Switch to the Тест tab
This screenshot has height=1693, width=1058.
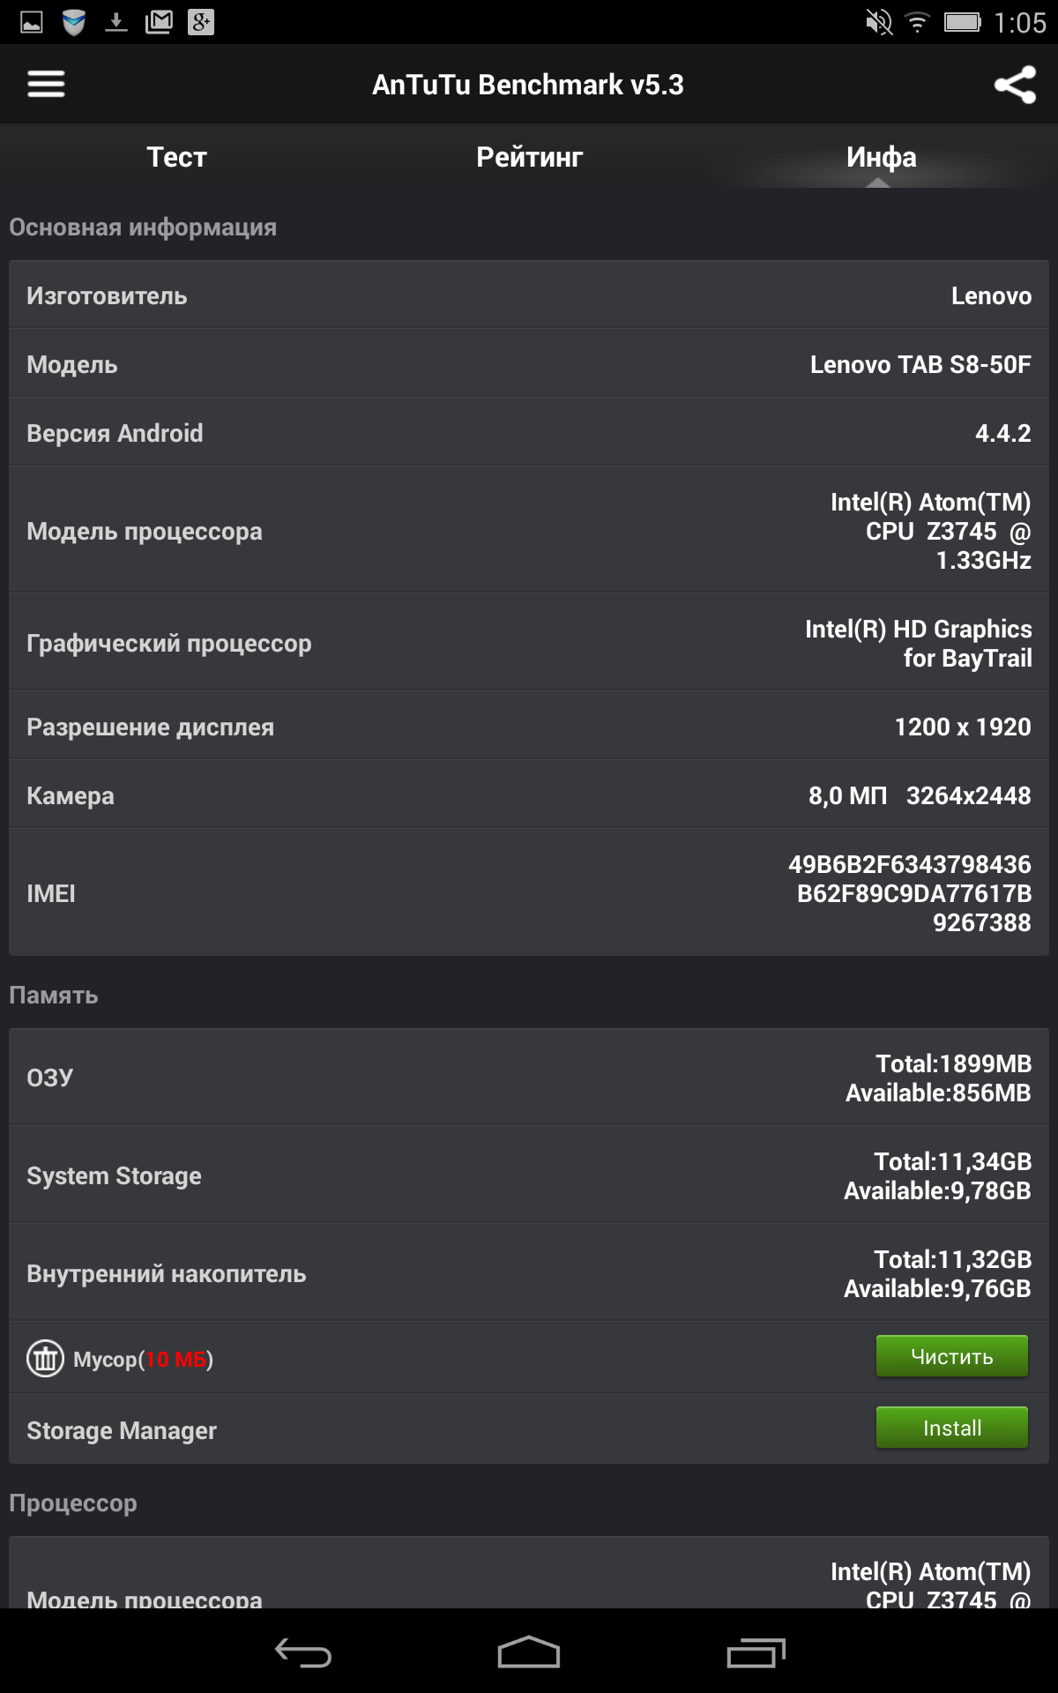176,157
